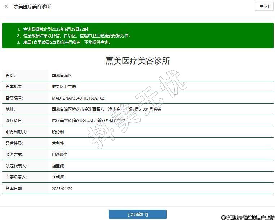Click the X icon in the header
The width and height of the screenshot is (275, 220).
[x=6, y=6]
